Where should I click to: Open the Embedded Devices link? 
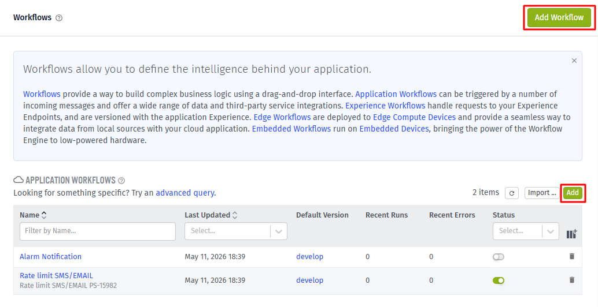tap(394, 129)
